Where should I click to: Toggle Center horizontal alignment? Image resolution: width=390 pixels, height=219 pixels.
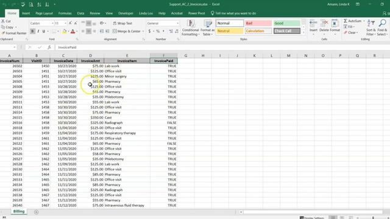[88, 31]
